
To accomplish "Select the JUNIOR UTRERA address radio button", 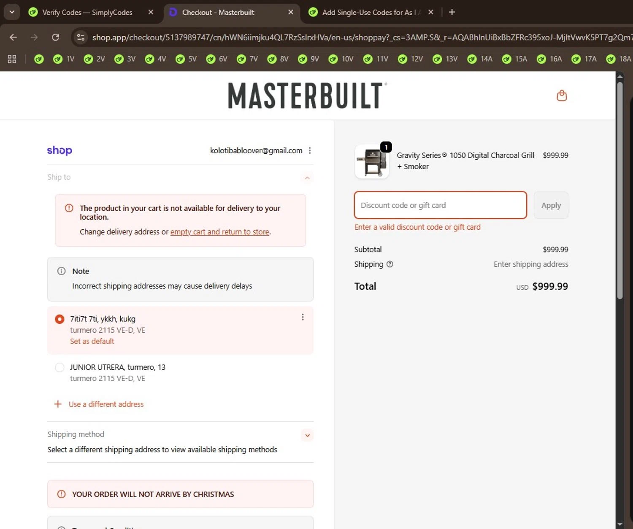I will (x=60, y=367).
